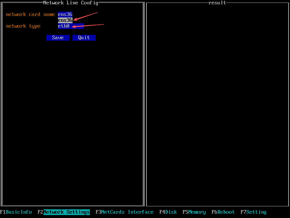Open F7 Setting from bottom bar
The width and height of the screenshot is (290, 218).
click(x=253, y=212)
